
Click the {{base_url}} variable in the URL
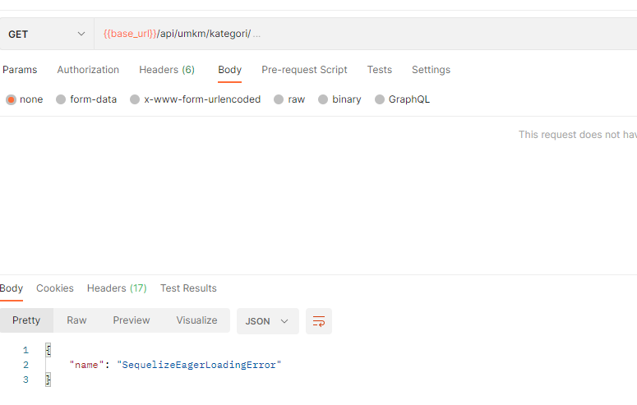tap(130, 34)
